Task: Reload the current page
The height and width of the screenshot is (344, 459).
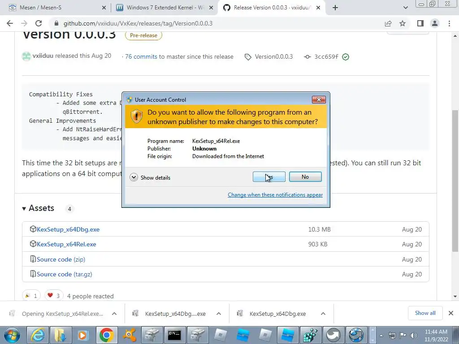Action: 39,23
